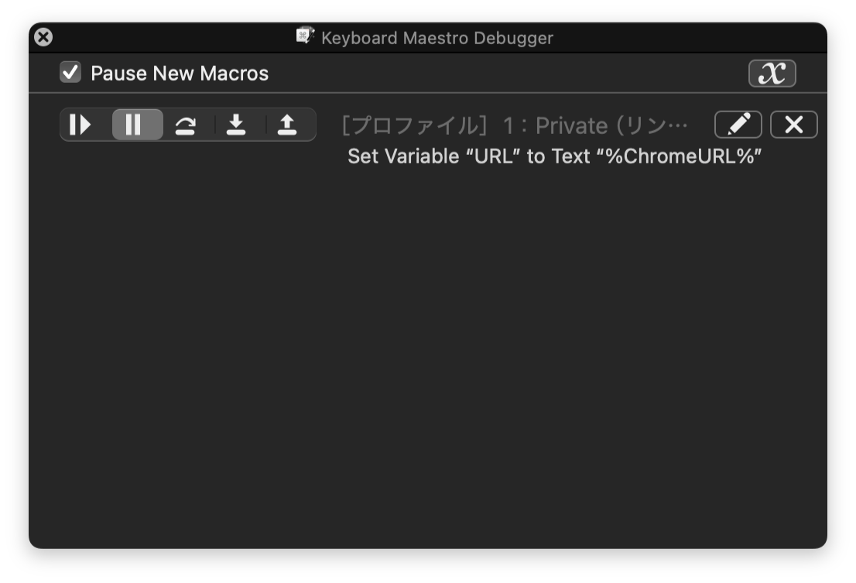Image resolution: width=856 pixels, height=583 pixels.
Task: Click the "URL" variable name in action
Action: tap(493, 156)
